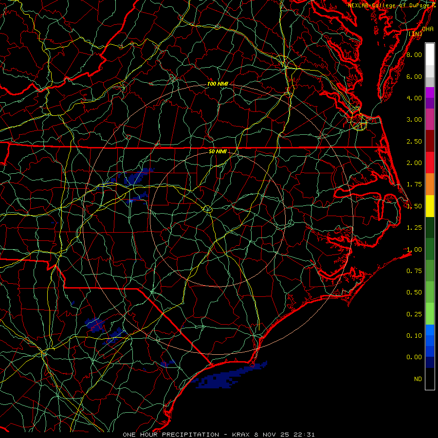Select the 6.00 legend value
Image resolution: width=438 pixels, height=438 pixels.
point(414,76)
